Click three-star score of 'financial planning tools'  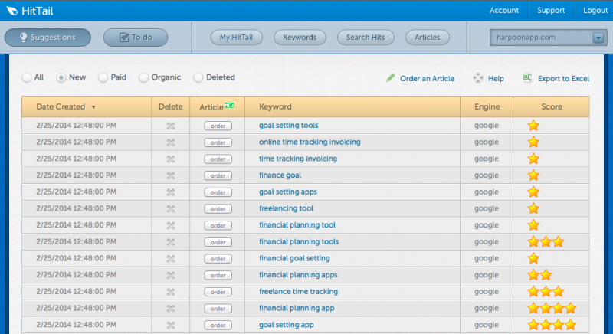point(546,242)
